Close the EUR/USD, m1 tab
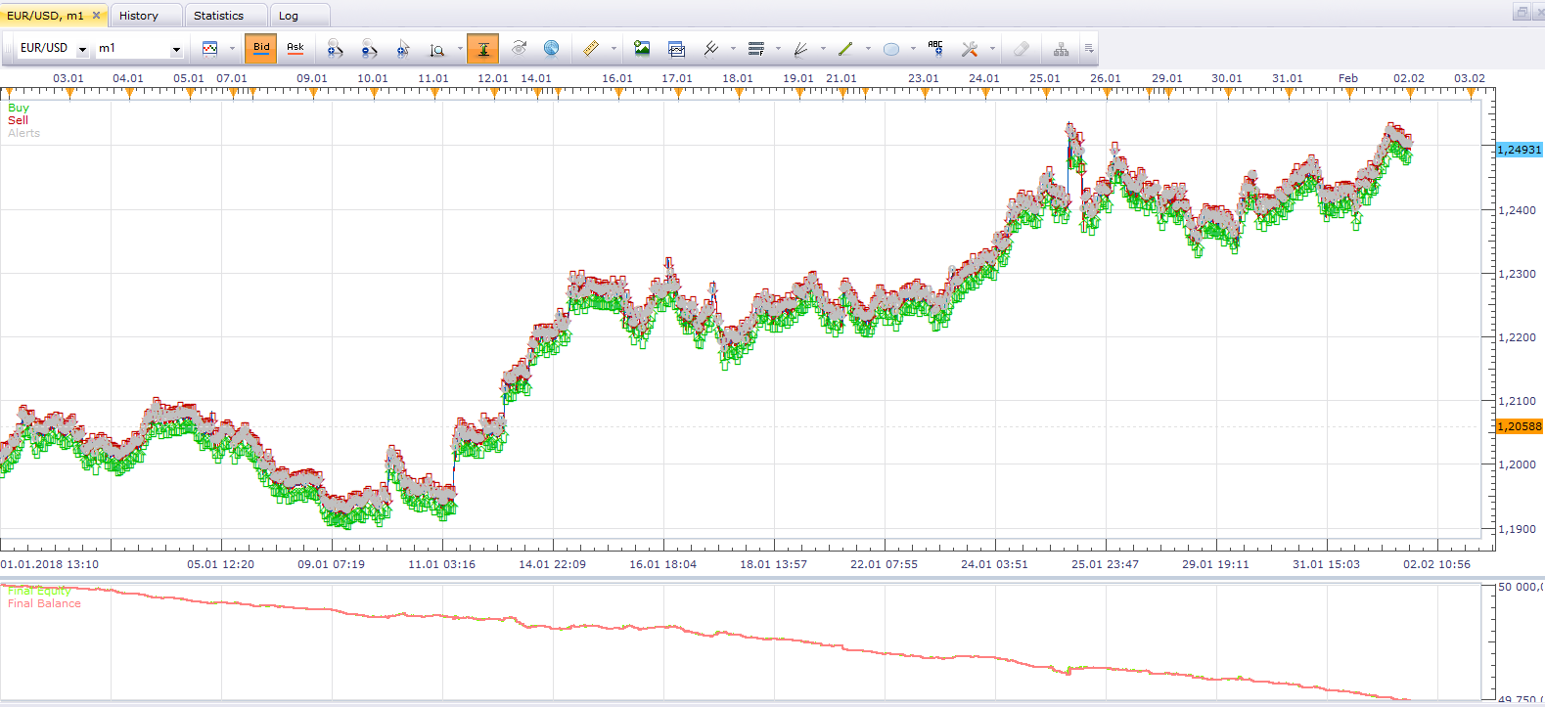 96,16
